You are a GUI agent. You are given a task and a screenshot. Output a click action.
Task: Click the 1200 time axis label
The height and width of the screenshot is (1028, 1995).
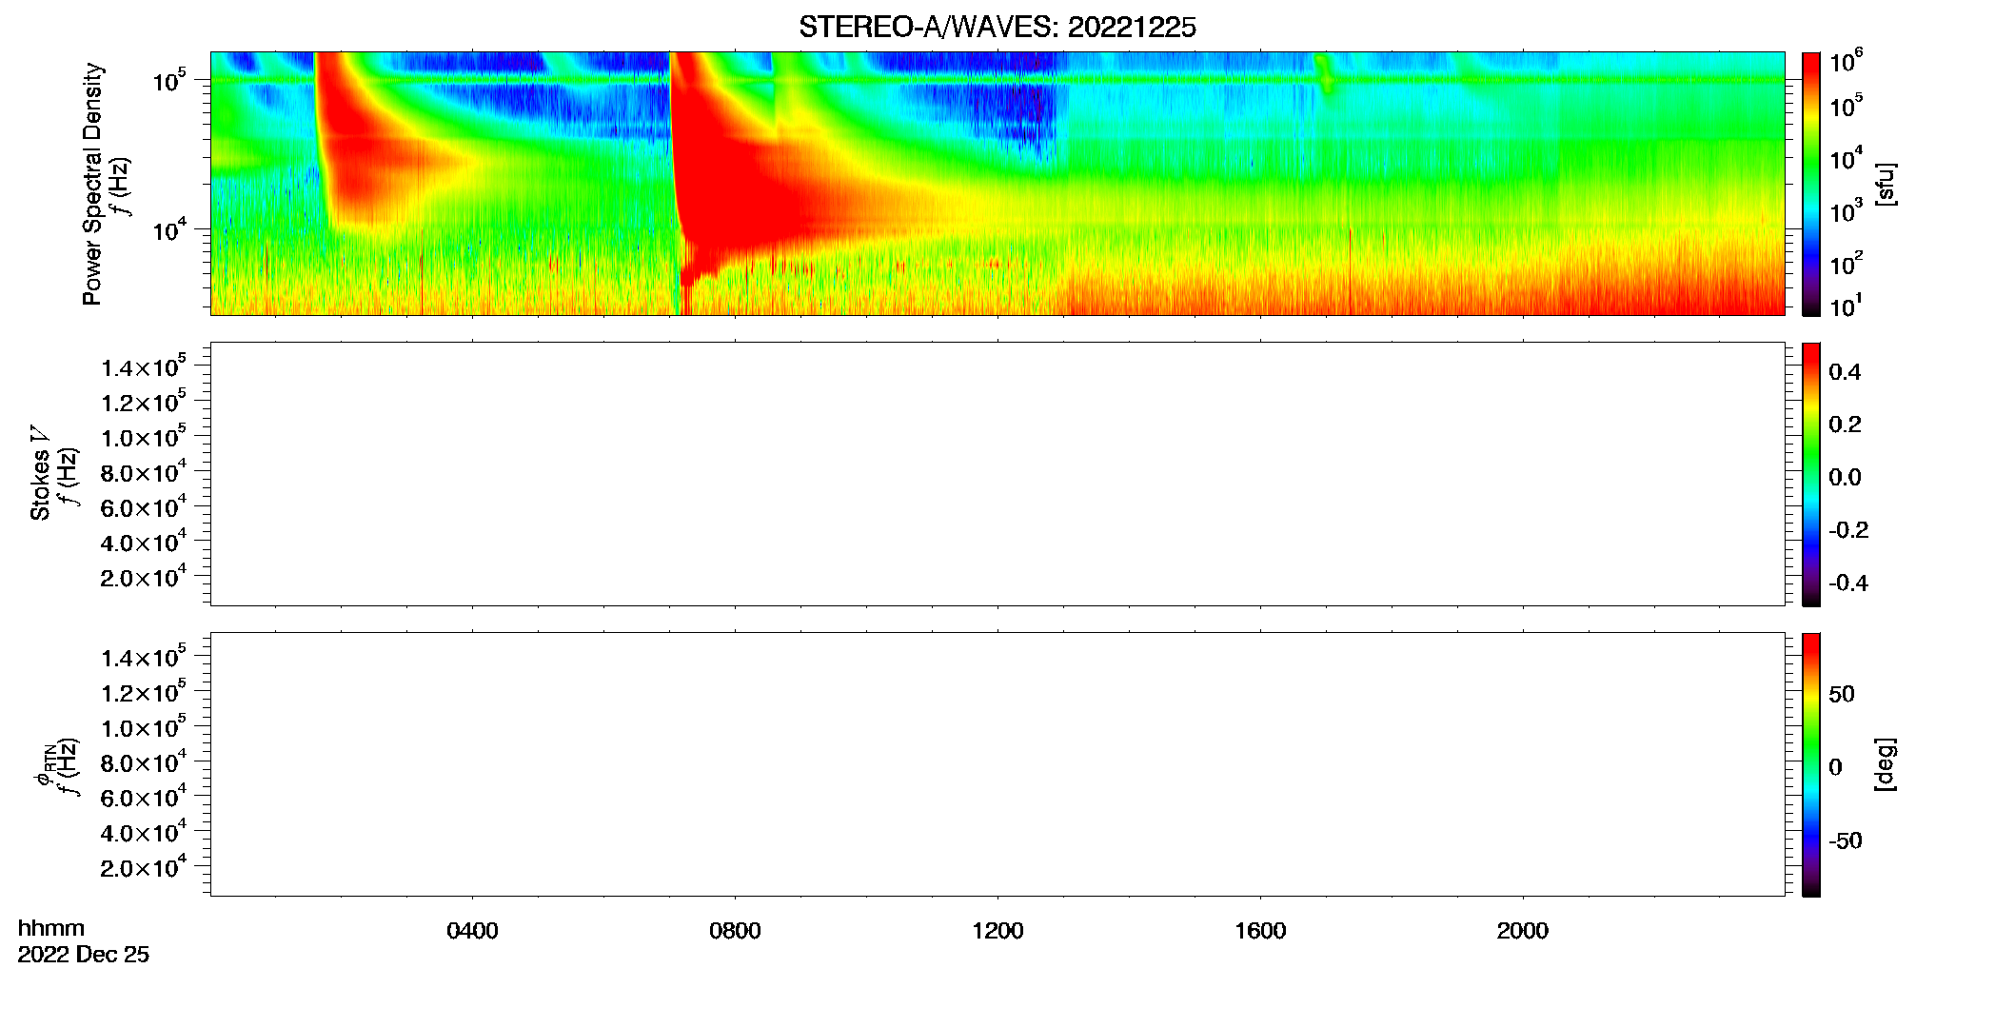[997, 931]
